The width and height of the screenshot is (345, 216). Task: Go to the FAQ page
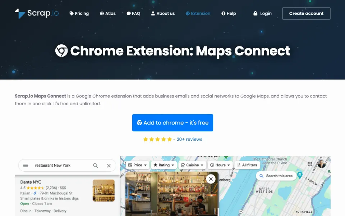[x=133, y=13]
